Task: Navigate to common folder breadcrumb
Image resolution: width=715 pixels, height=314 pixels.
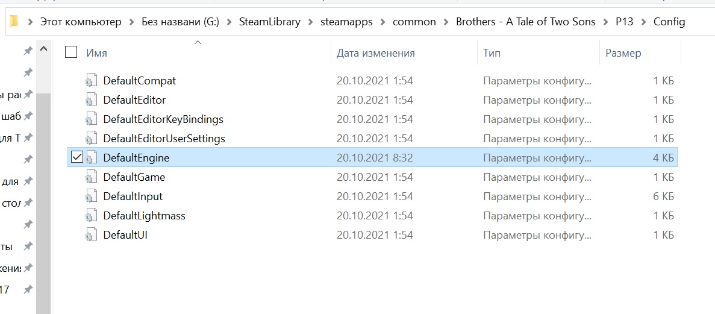Action: 414,22
